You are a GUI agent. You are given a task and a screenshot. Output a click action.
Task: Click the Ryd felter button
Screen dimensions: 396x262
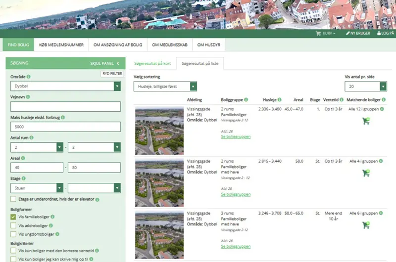(x=112, y=73)
